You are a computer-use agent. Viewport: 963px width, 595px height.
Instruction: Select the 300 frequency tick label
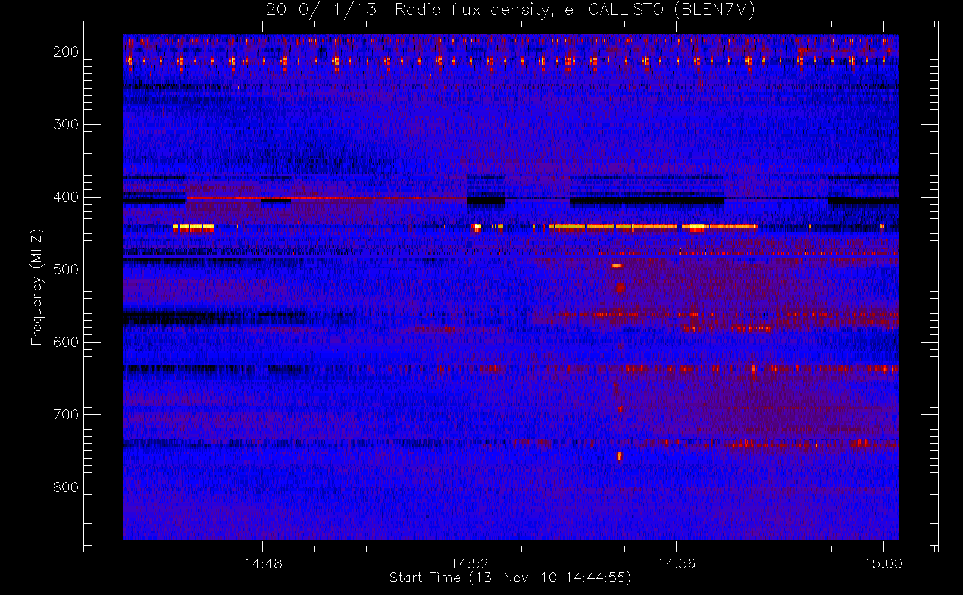coord(66,124)
